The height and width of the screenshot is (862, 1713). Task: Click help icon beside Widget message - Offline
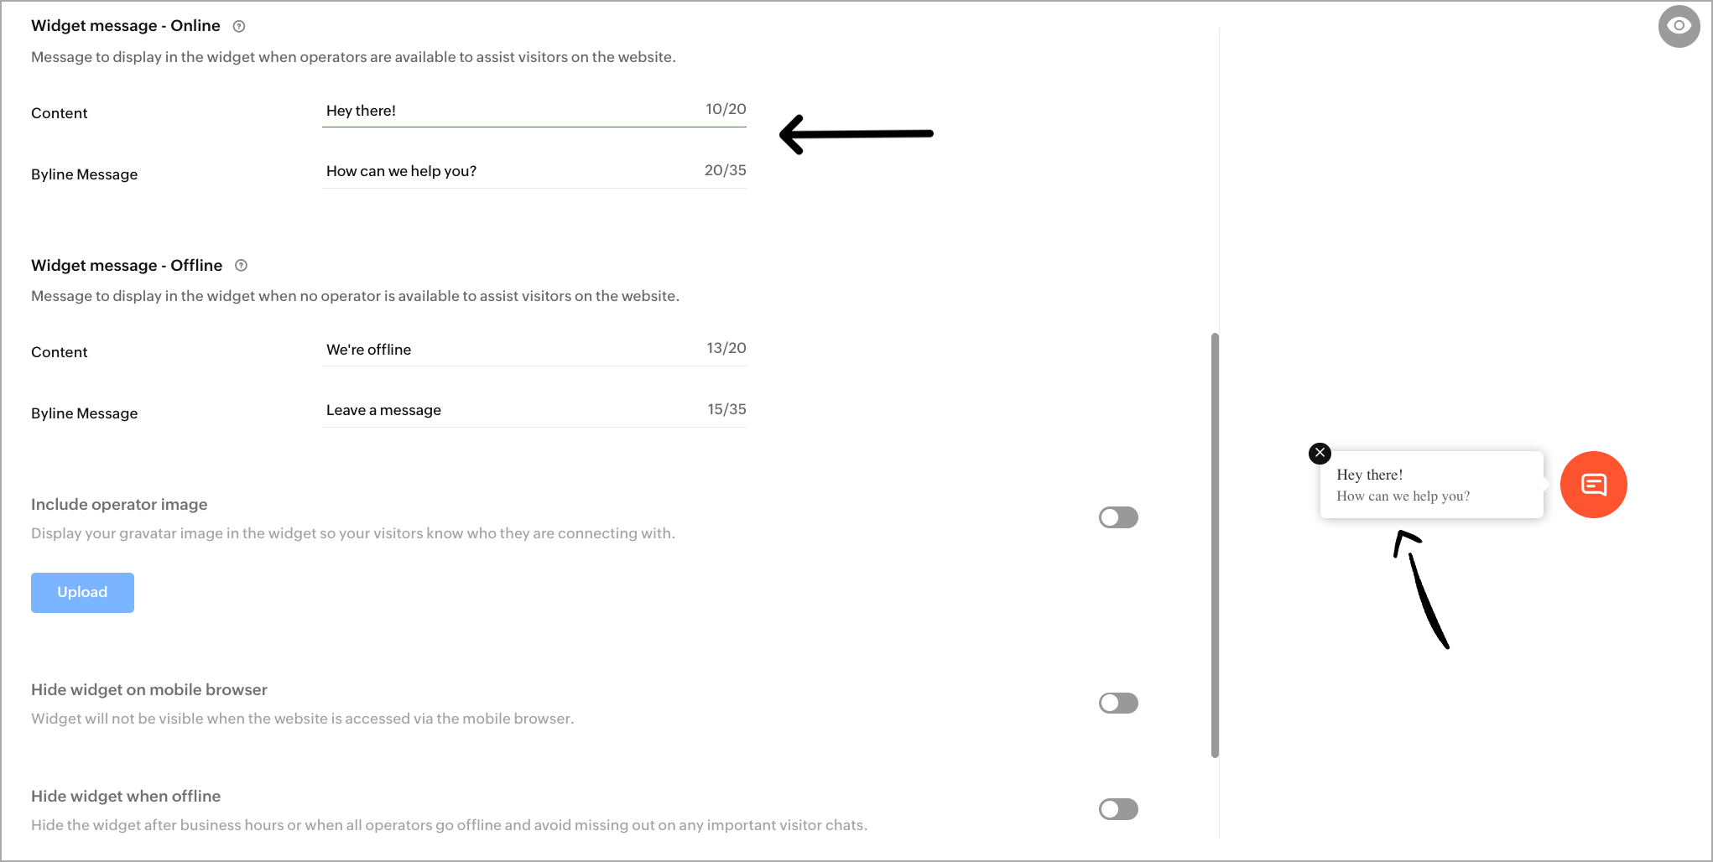(241, 265)
